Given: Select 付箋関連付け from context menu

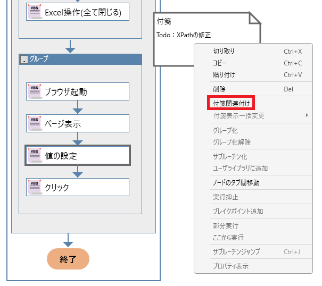Looking at the screenshot, I should pos(232,103).
